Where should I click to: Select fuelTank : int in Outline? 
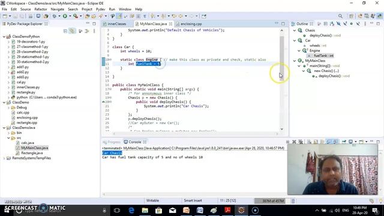(323, 56)
